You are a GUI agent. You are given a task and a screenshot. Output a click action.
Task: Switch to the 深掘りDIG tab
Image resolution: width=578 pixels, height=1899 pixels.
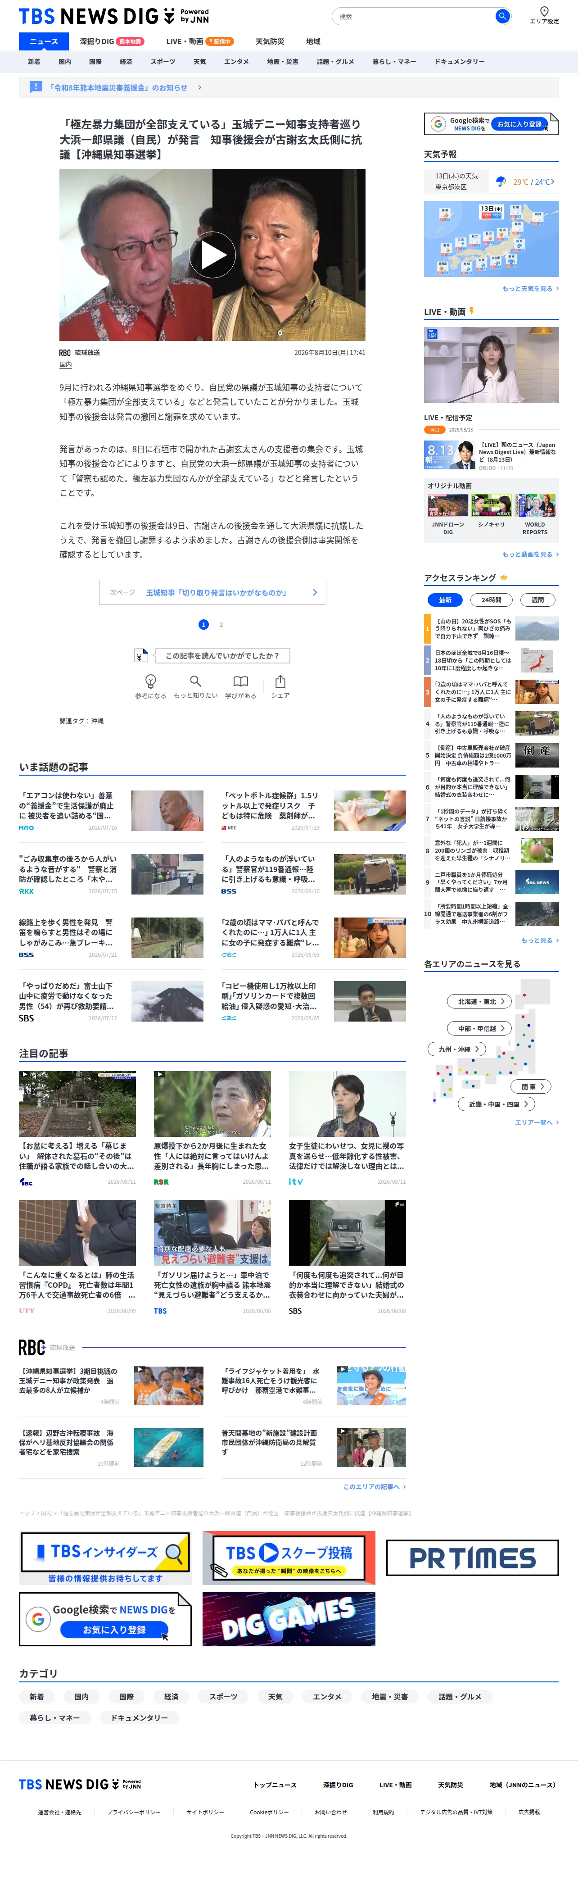tap(112, 41)
